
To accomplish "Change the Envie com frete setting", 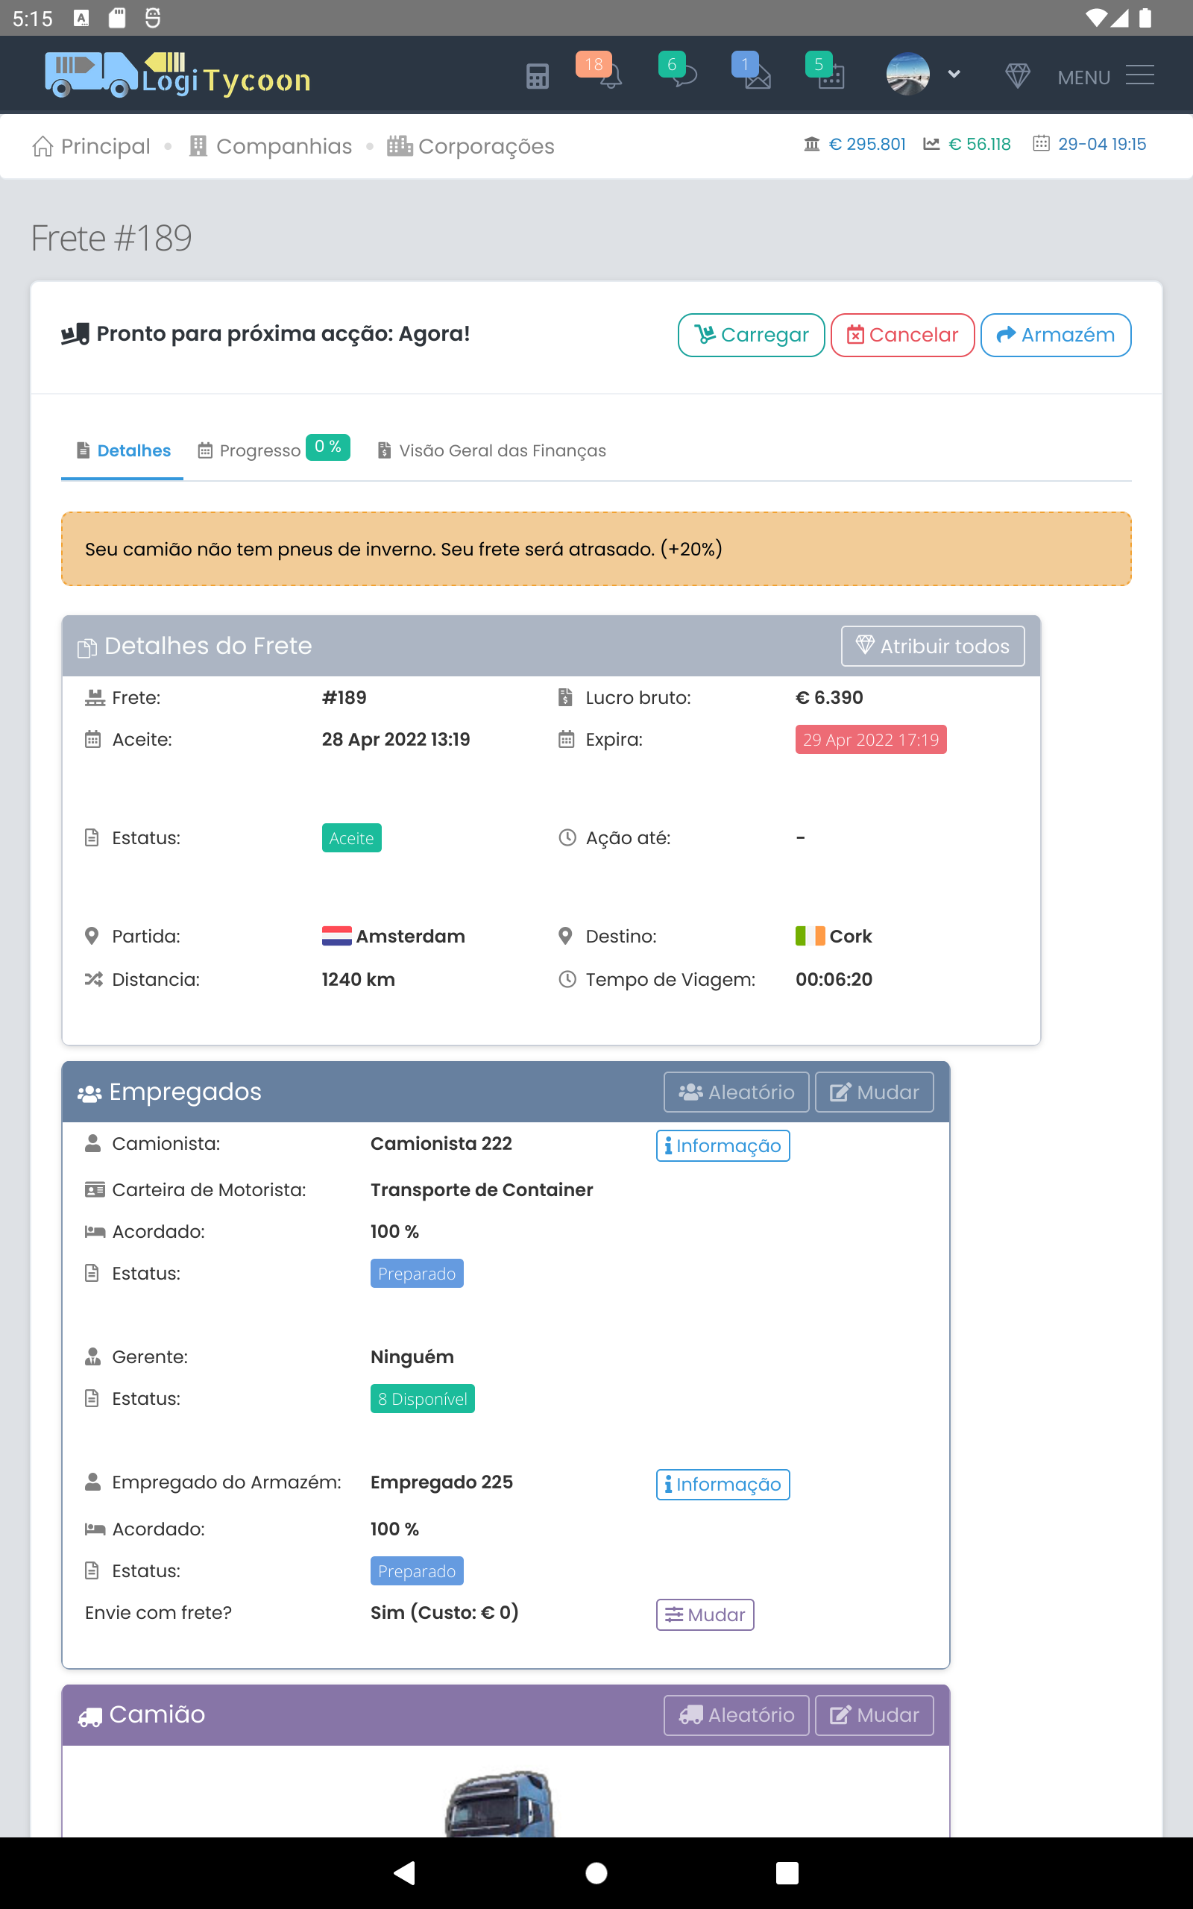I will pos(705,1614).
